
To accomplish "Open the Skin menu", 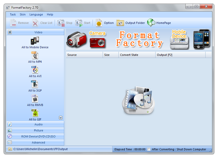I will 23,14.
